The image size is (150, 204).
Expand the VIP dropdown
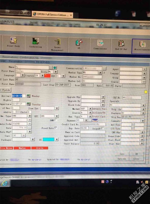tap(63, 76)
